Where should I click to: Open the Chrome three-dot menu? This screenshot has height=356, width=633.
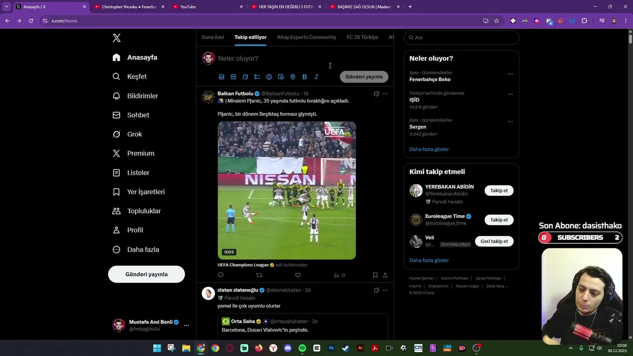click(626, 21)
